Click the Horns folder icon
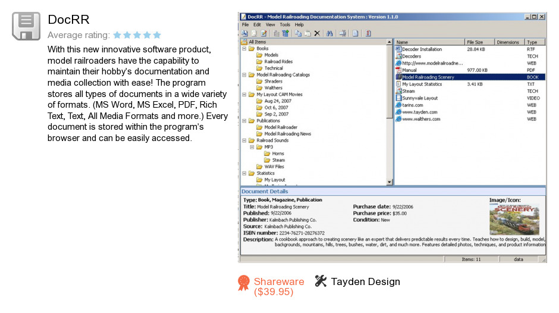 267,154
